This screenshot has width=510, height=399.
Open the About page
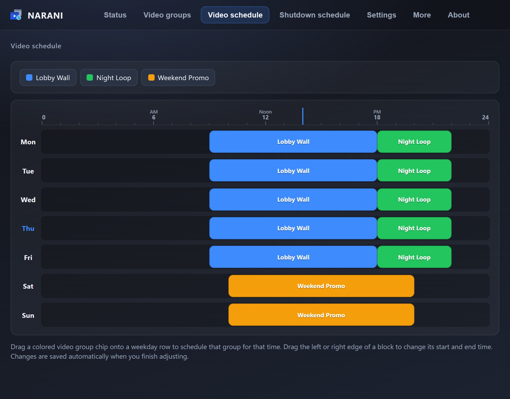click(458, 15)
